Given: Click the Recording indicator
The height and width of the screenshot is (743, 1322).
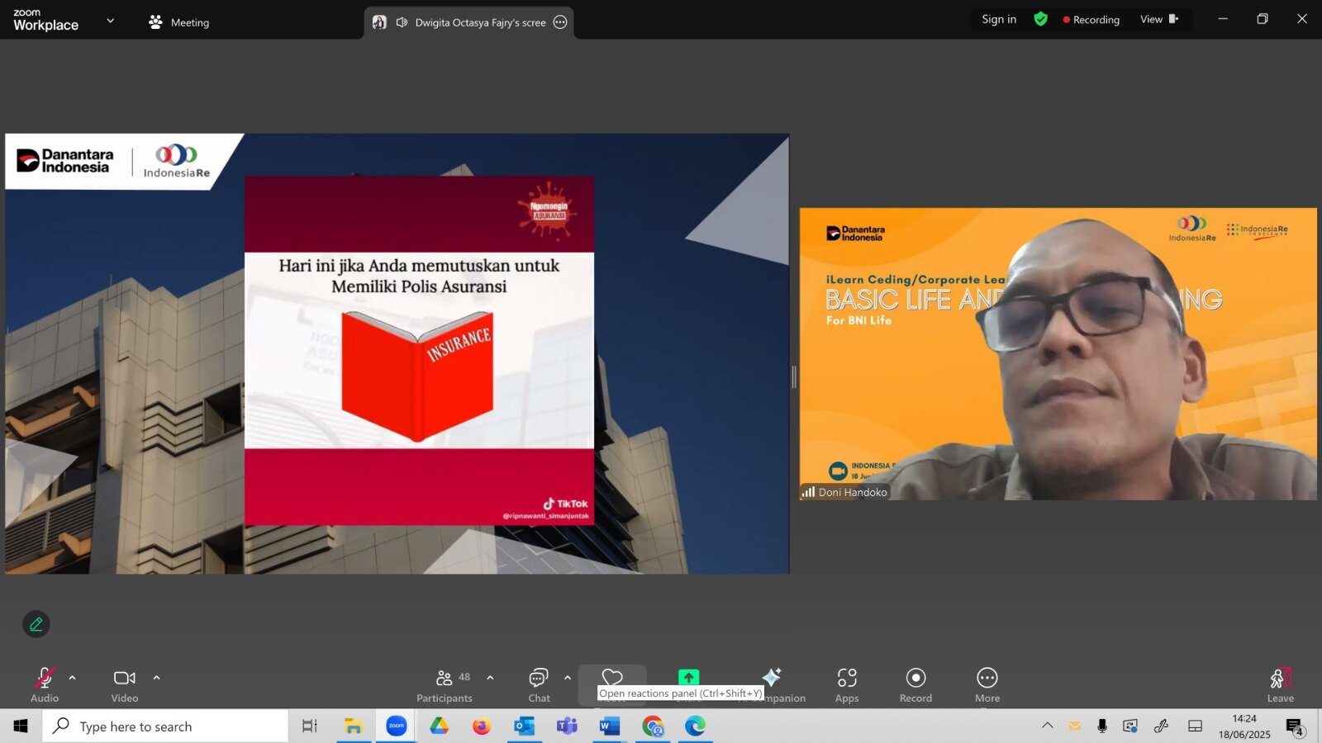Looking at the screenshot, I should [x=1091, y=20].
